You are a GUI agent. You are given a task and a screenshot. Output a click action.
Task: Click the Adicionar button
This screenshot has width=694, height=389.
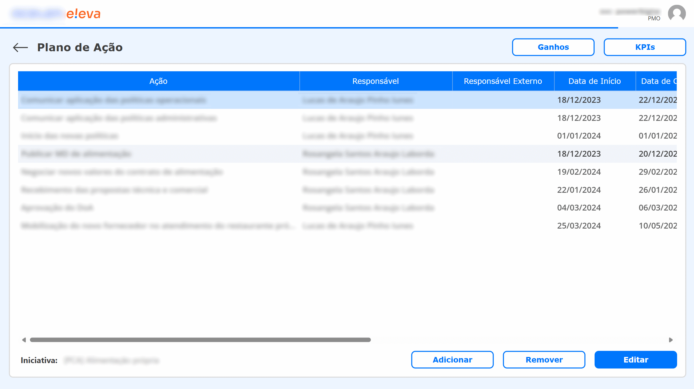(452, 360)
